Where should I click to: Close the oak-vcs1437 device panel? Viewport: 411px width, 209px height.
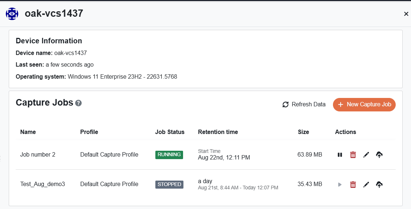pyautogui.click(x=406, y=14)
